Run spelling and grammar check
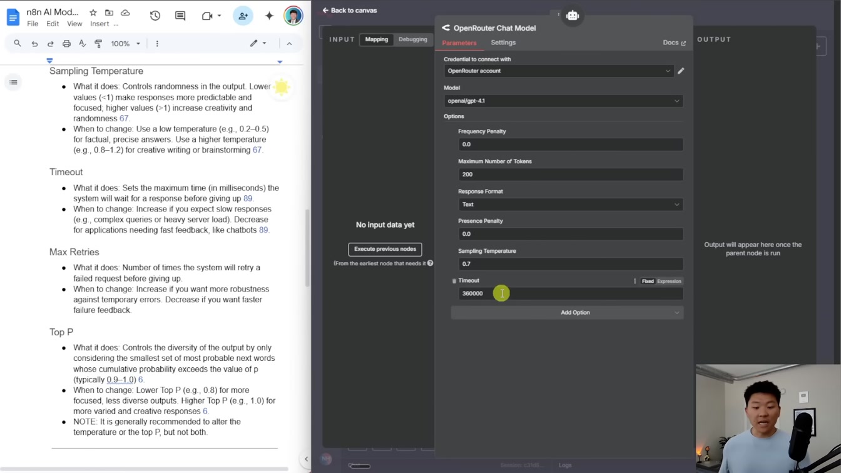This screenshot has width=841, height=473. coord(82,44)
